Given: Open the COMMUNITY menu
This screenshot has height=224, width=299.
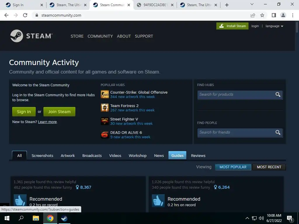Looking at the screenshot, I should [x=100, y=36].
